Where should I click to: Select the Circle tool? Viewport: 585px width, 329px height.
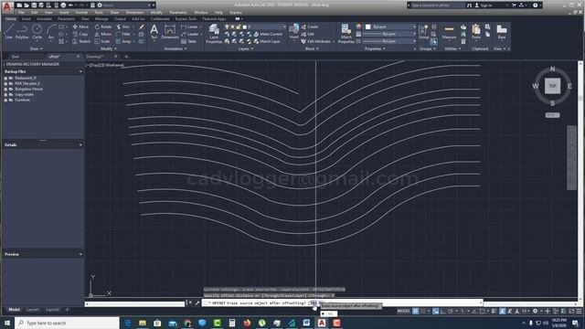(37, 32)
